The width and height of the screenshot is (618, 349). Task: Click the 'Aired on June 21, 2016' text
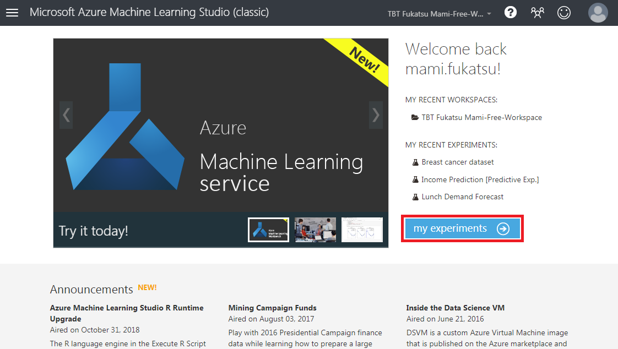445,319
